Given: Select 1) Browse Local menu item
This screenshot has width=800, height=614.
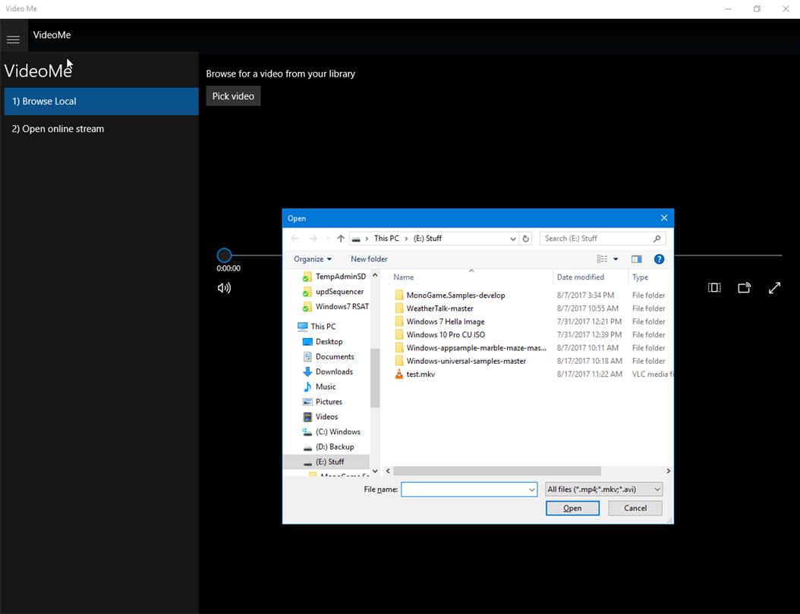Looking at the screenshot, I should click(102, 102).
